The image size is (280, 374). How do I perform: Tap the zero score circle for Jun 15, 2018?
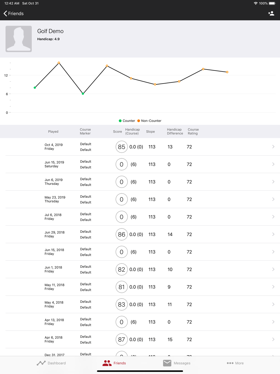click(122, 252)
